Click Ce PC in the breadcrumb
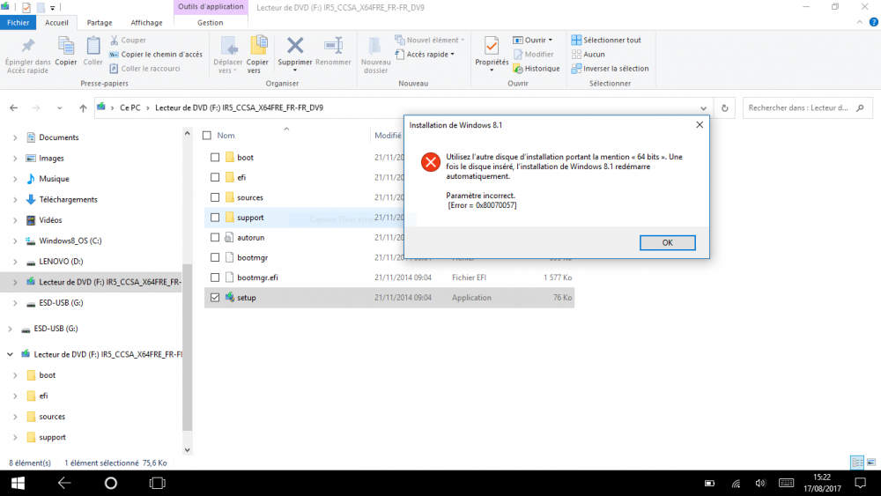This screenshot has width=881, height=496. [x=130, y=107]
